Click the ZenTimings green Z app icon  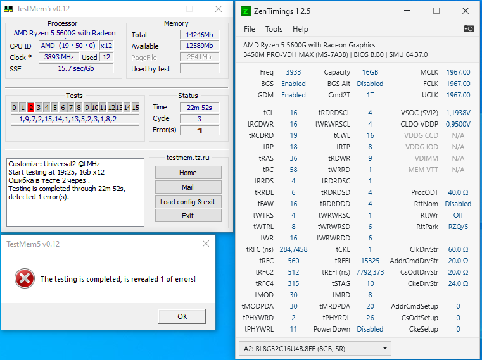pos(245,11)
